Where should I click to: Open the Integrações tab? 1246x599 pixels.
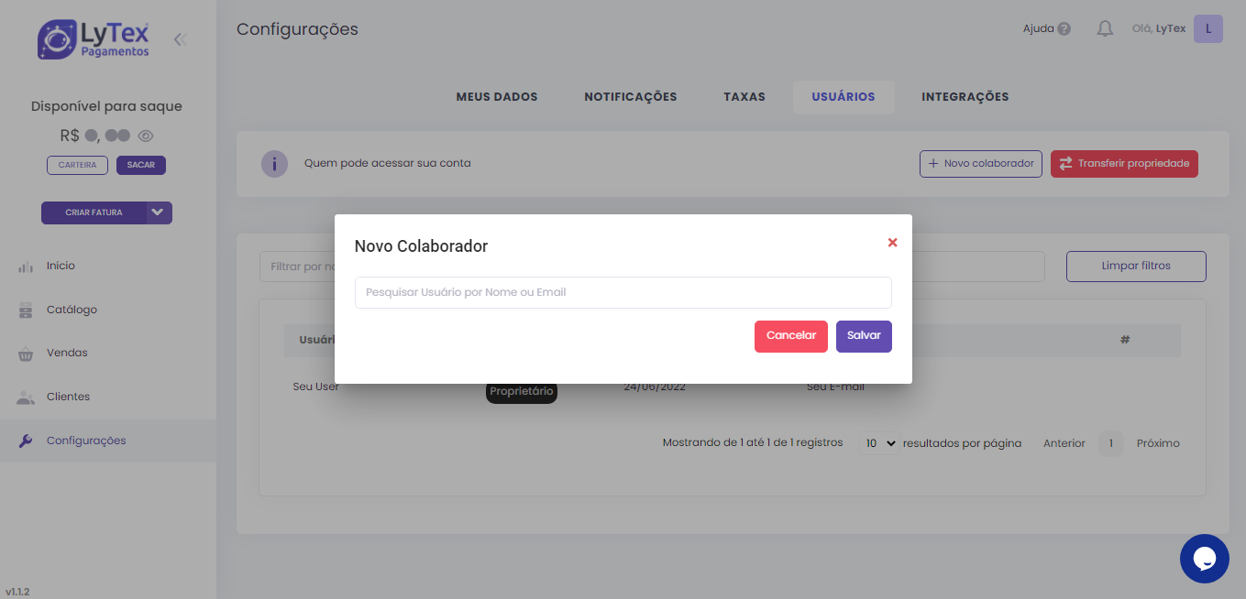[965, 97]
